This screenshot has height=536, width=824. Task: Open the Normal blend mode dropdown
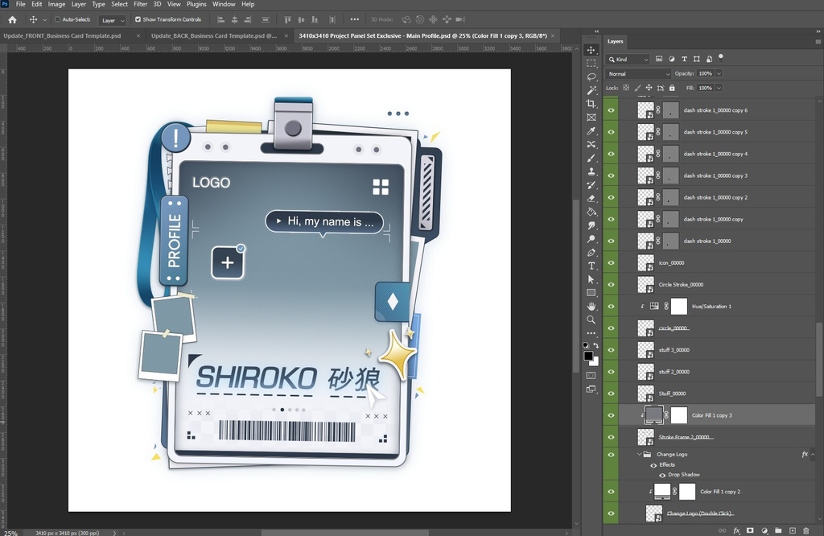pos(638,73)
